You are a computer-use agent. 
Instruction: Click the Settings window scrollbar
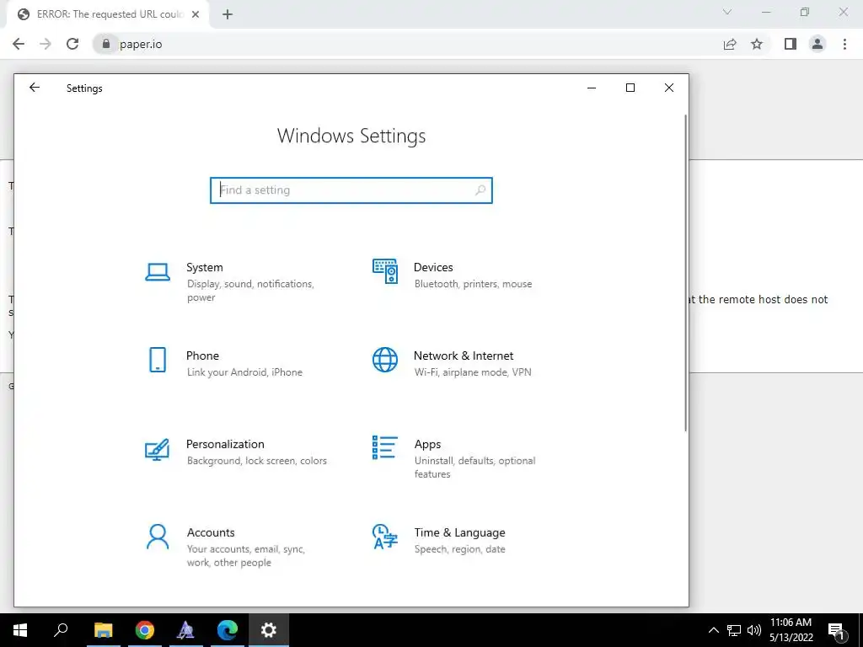[685, 274]
